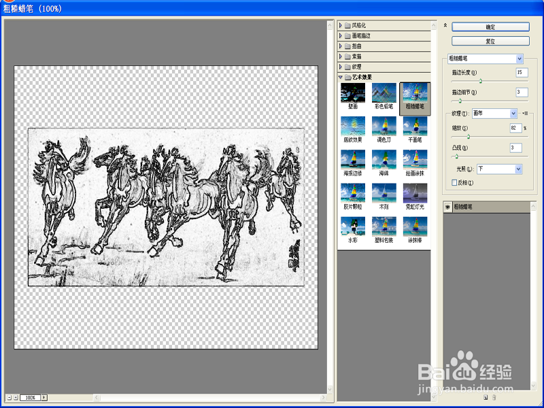544x408 pixels.
Task: Click the horse preview image
Action: tap(166, 207)
